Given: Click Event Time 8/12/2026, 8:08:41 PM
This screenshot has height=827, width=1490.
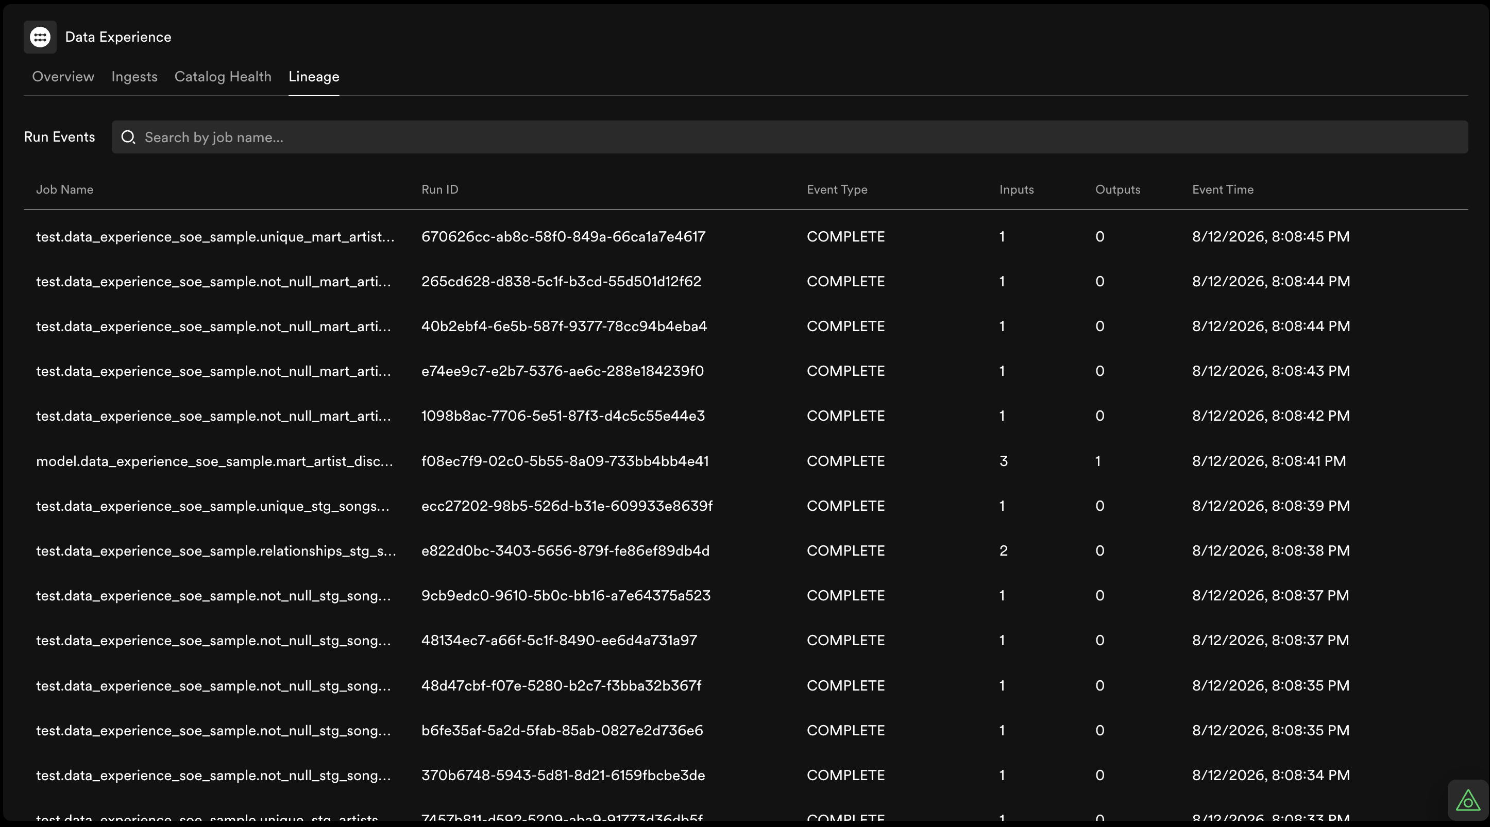Looking at the screenshot, I should pos(1269,461).
